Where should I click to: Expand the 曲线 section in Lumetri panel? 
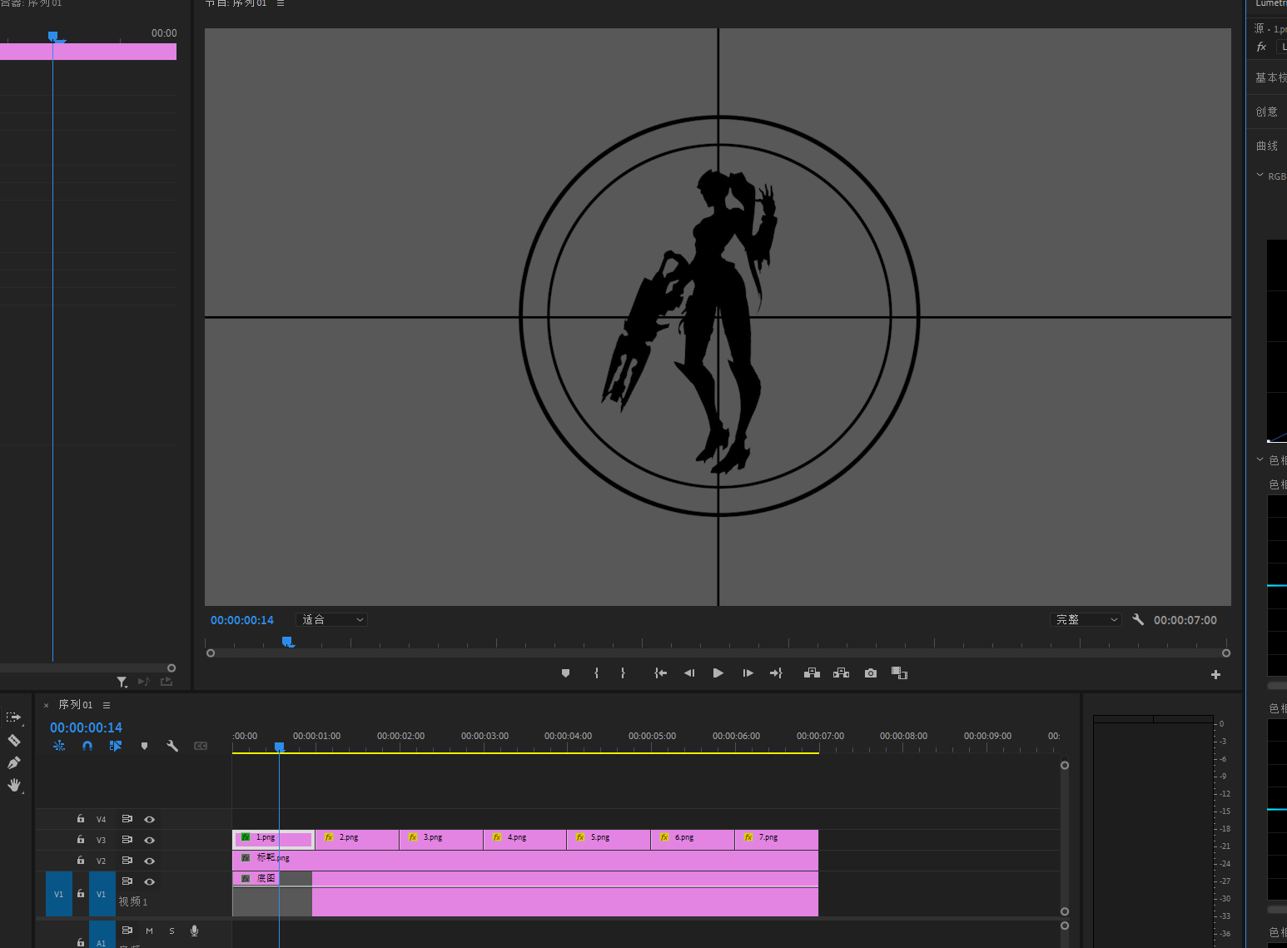tap(1267, 146)
